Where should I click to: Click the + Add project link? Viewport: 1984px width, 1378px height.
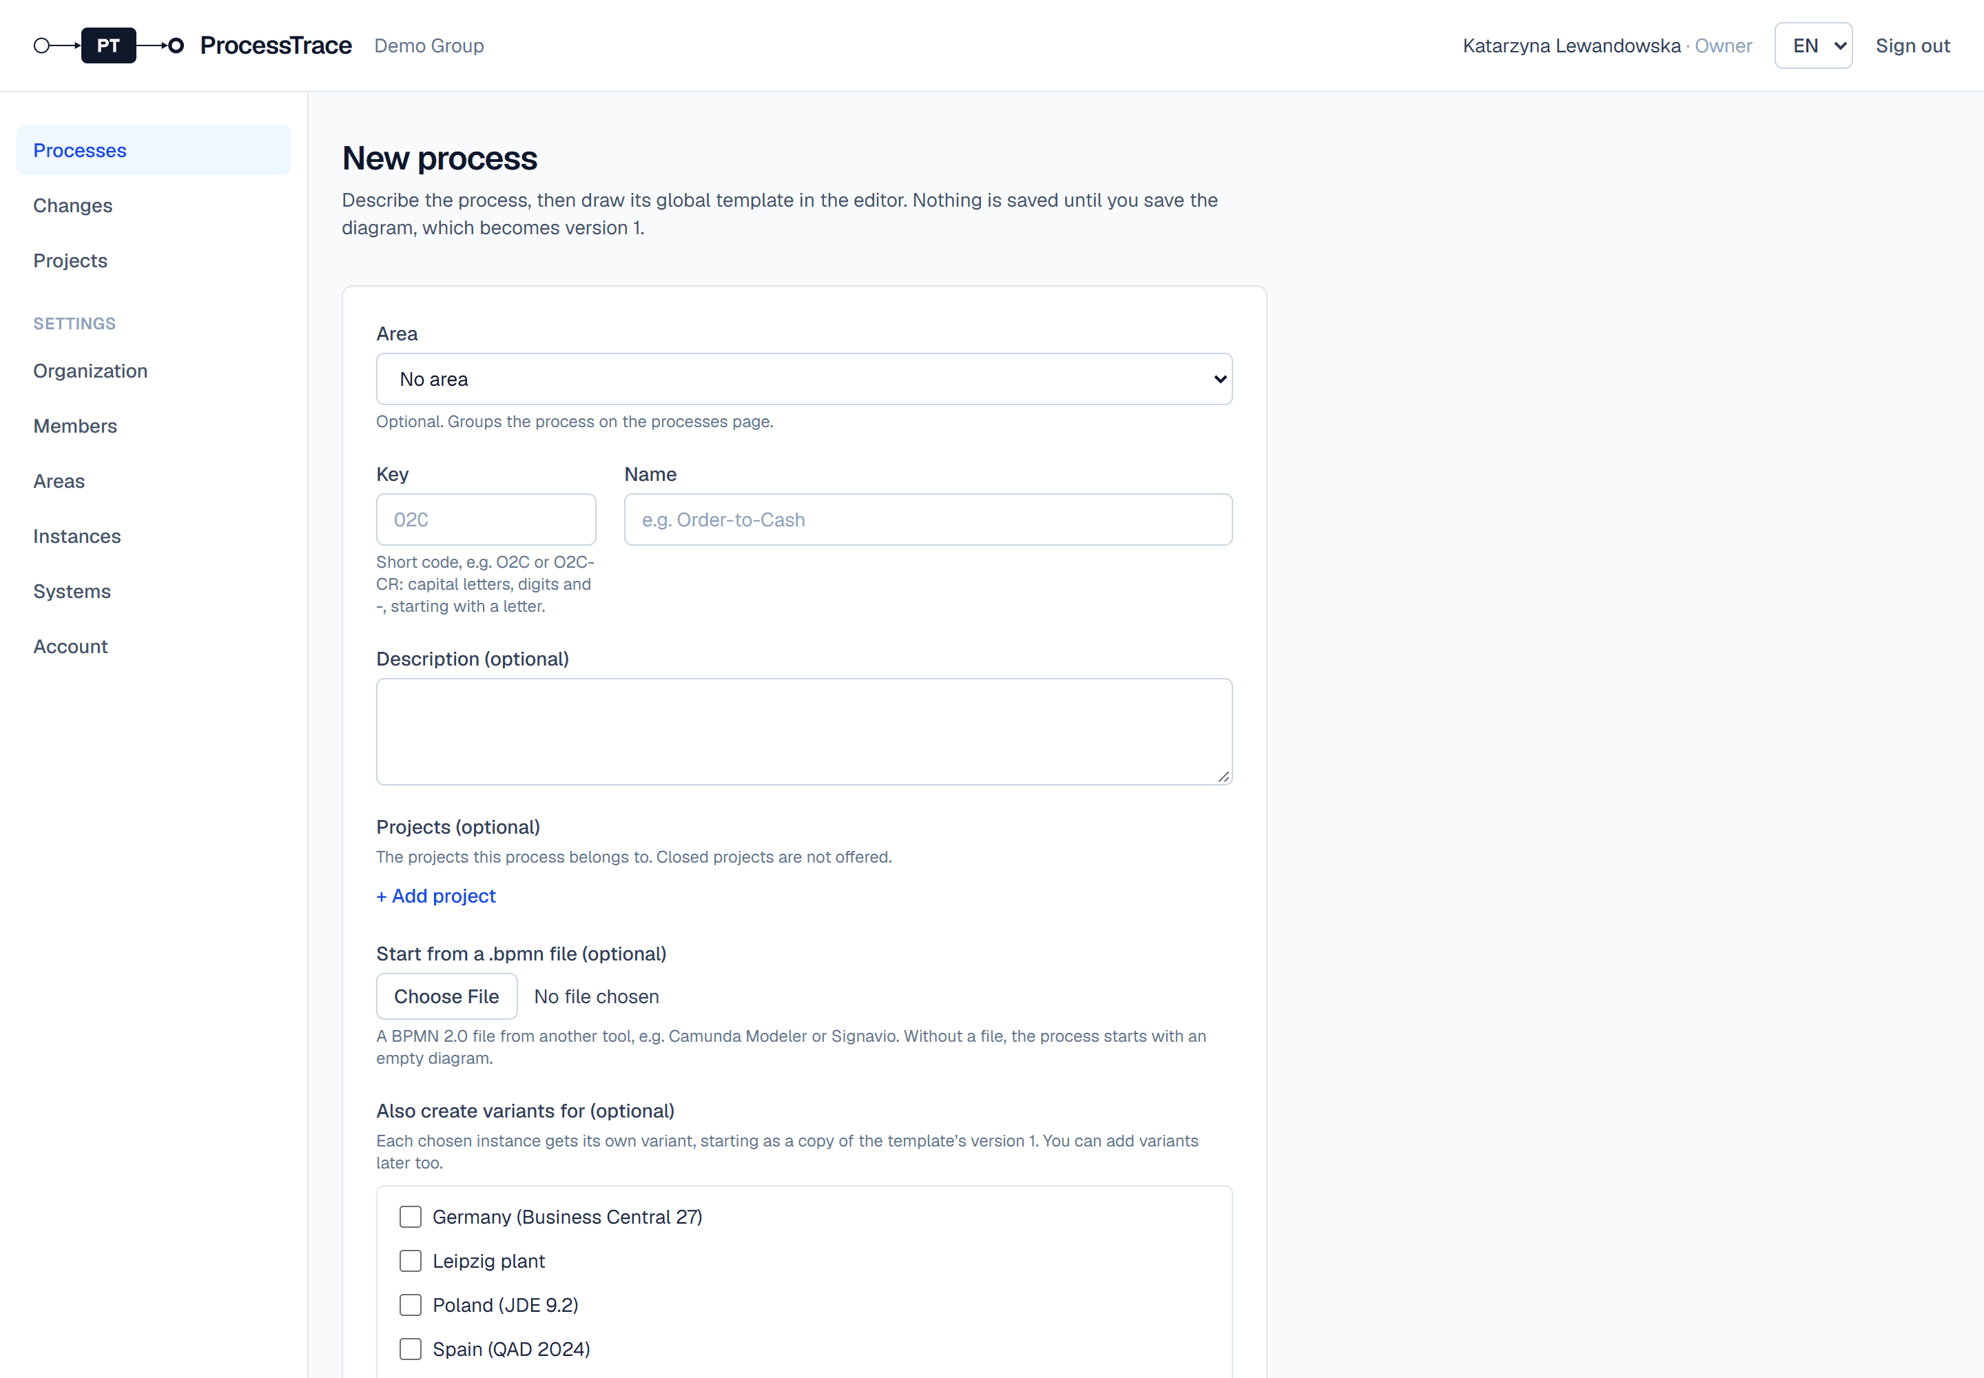click(x=436, y=896)
